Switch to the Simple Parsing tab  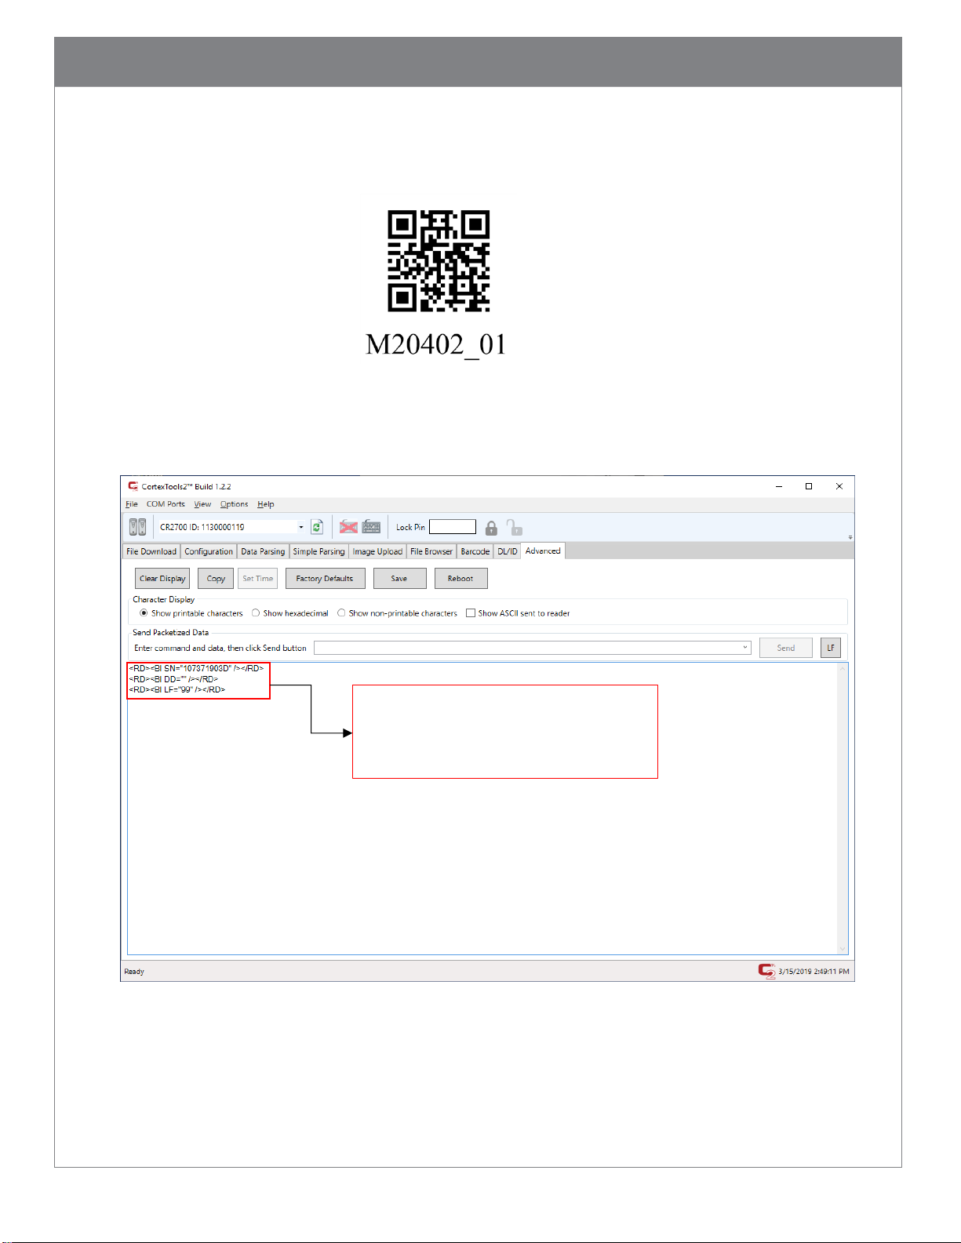point(319,551)
